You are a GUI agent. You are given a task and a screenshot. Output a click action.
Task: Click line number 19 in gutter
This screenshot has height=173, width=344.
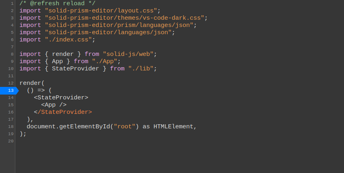(x=11, y=134)
